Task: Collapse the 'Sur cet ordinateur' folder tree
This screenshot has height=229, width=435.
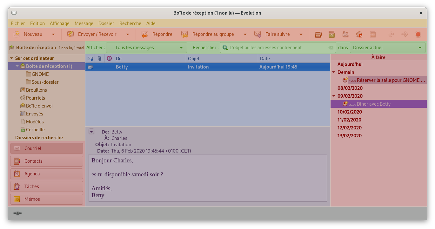Action: pyautogui.click(x=11, y=58)
